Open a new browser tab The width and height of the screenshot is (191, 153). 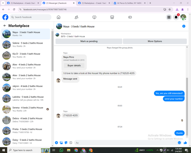150,3
